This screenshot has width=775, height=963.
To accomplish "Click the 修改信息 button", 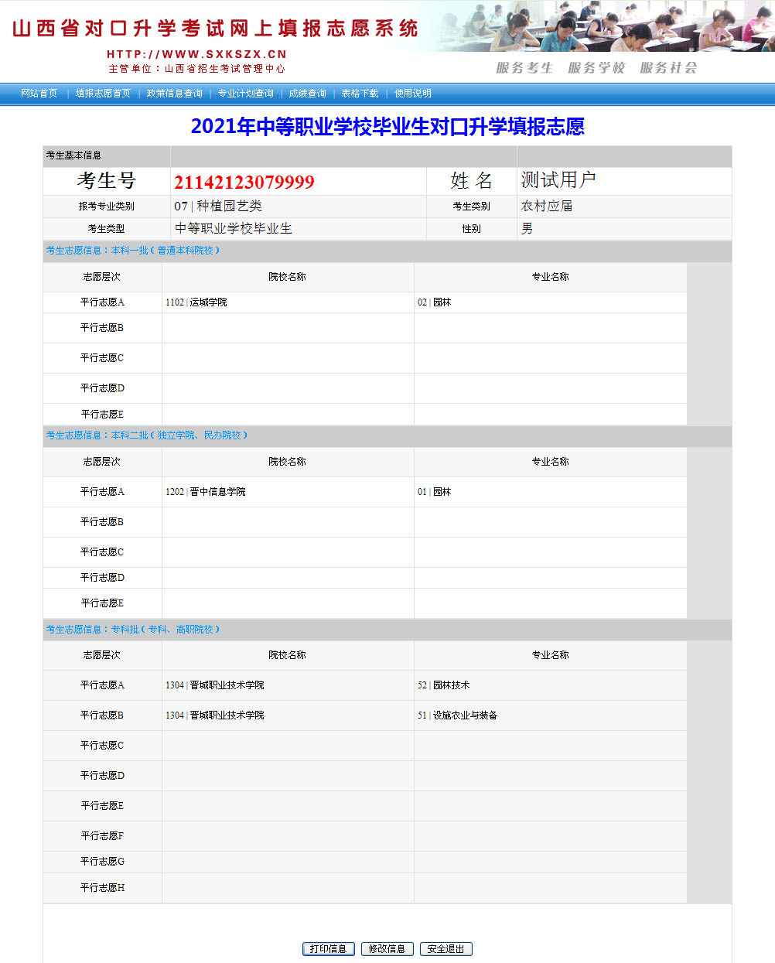I will [387, 949].
